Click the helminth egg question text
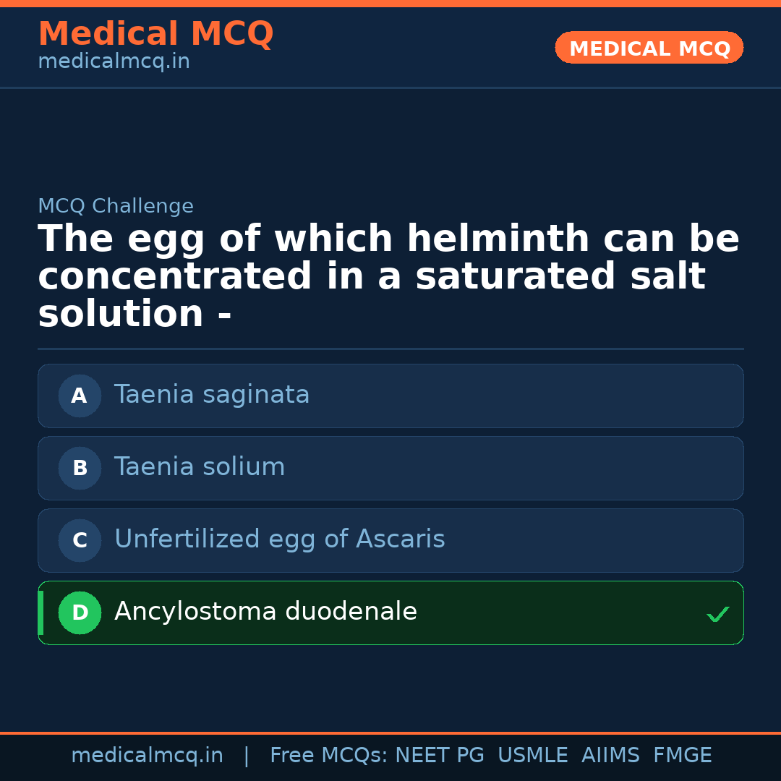The width and height of the screenshot is (781, 781). pos(388,276)
